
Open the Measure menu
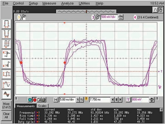(x=49, y=3)
